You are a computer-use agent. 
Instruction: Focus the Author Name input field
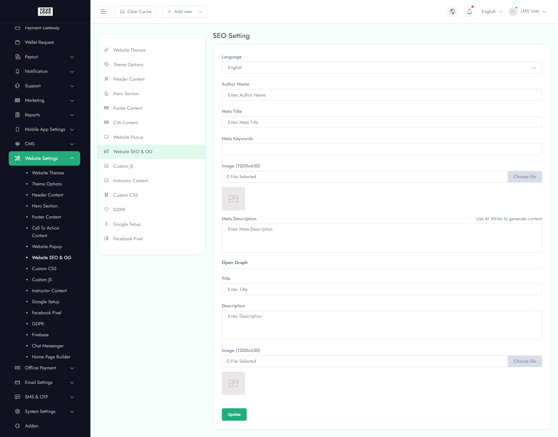click(x=382, y=95)
